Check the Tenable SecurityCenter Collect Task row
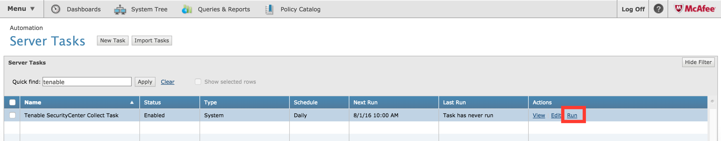The width and height of the screenshot is (721, 141). [12, 115]
